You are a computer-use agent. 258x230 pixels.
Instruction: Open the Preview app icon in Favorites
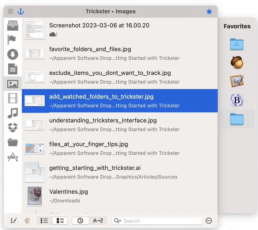pyautogui.click(x=237, y=81)
